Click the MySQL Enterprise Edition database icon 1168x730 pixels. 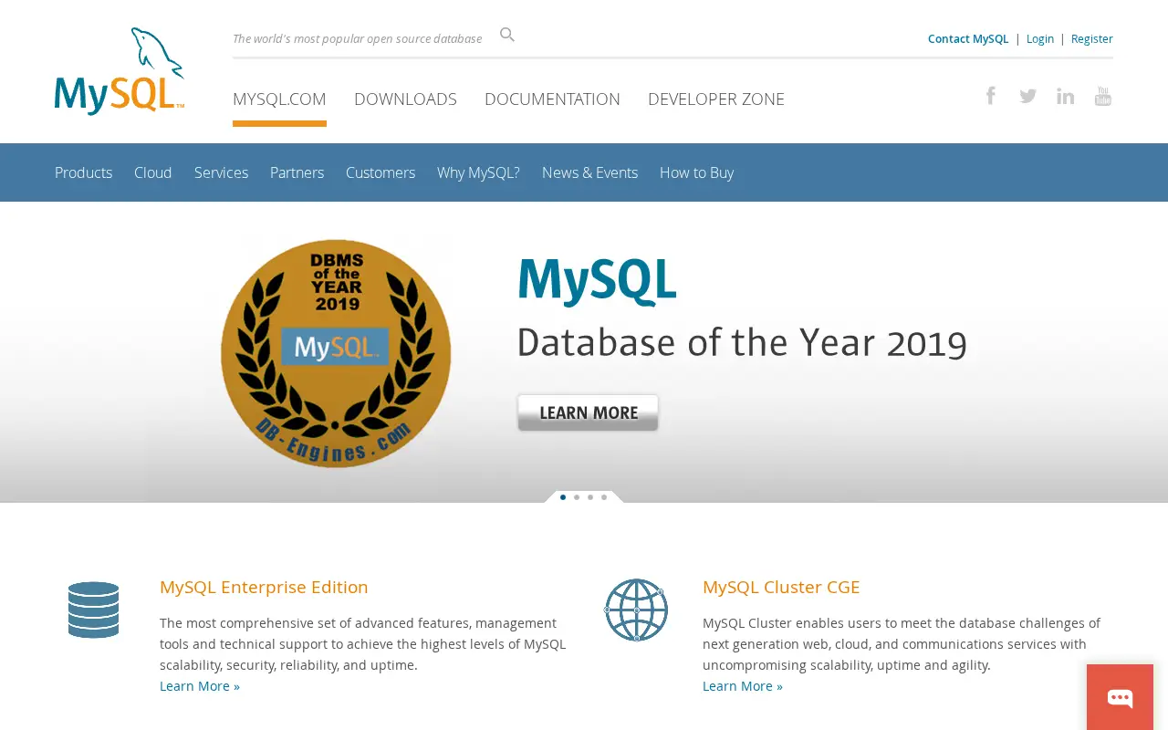[x=93, y=610]
